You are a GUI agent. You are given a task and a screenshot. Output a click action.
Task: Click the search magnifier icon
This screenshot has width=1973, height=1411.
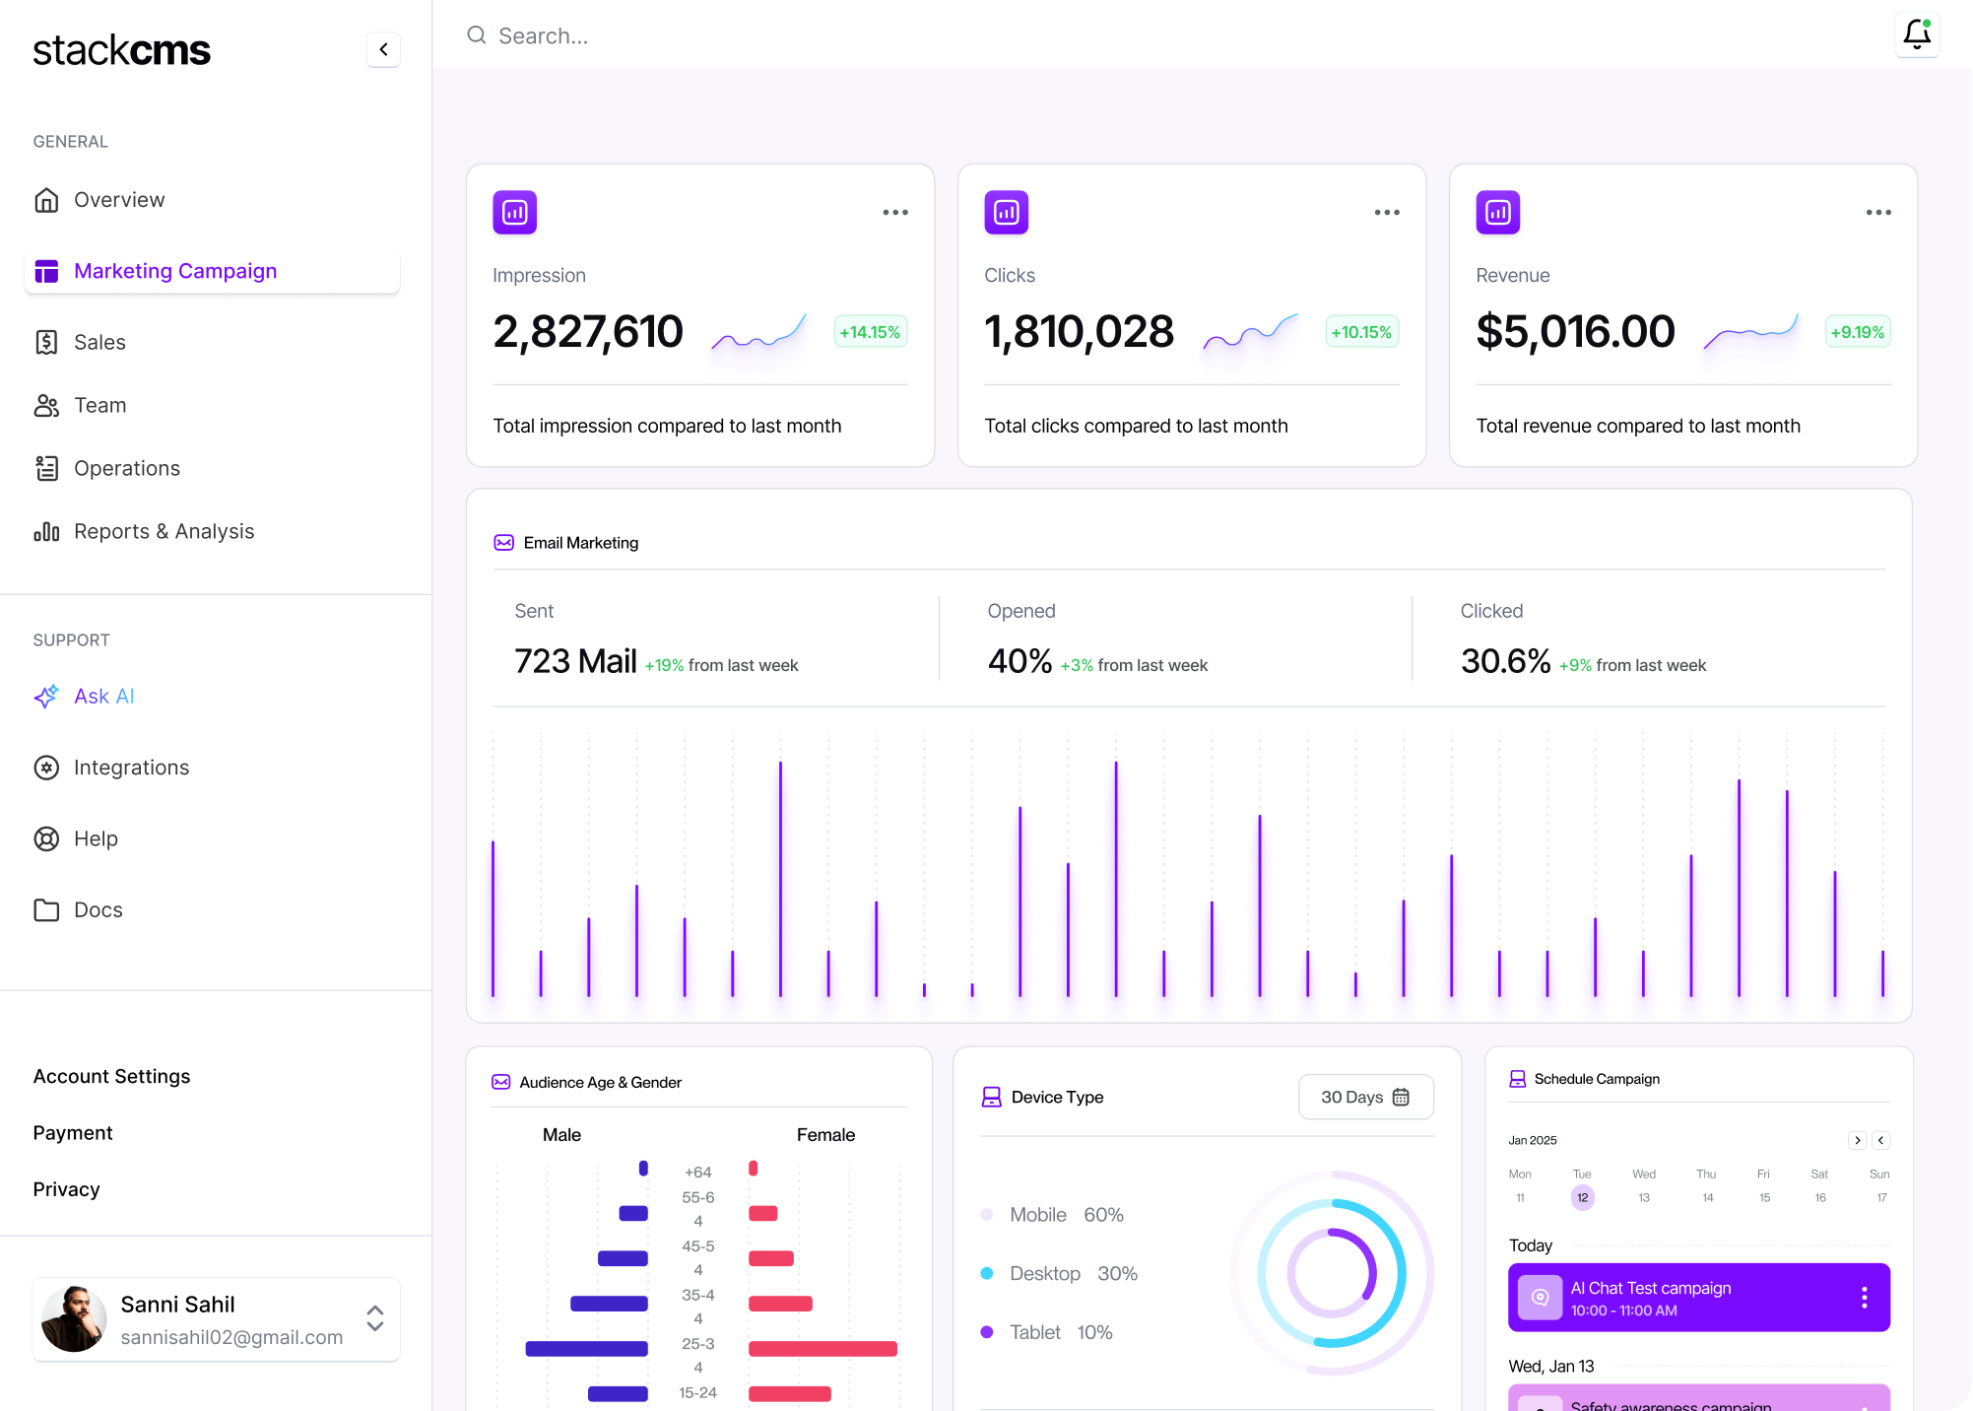pos(476,35)
